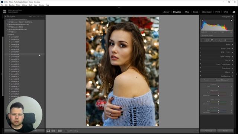Toggle HSL panel on/off switch
This screenshot has width=238, height=134.
(201, 52)
